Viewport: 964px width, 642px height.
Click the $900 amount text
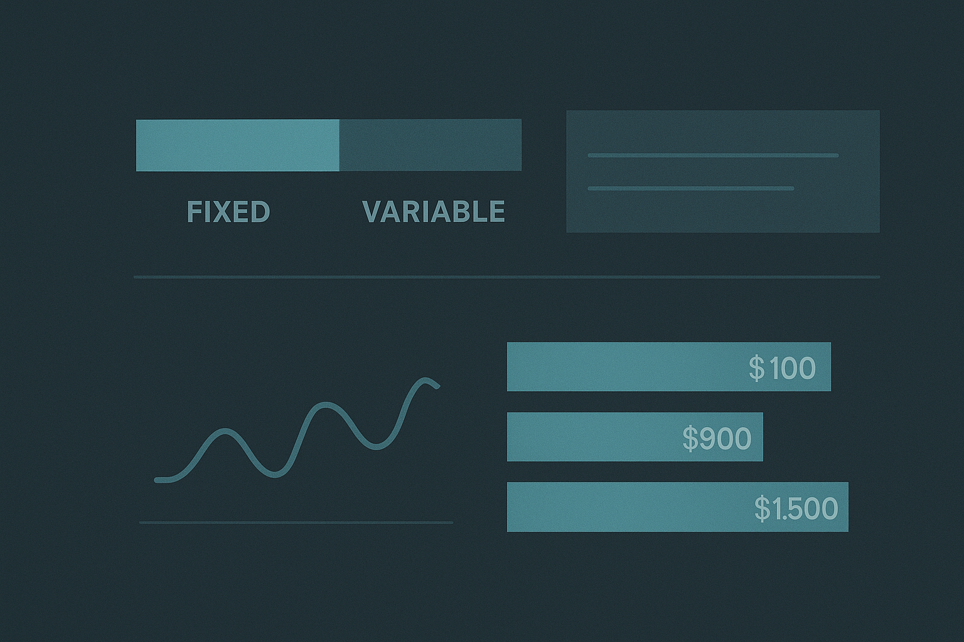(717, 438)
